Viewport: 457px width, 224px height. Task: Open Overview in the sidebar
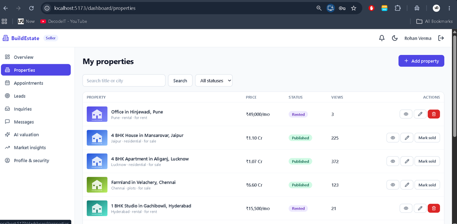tap(36, 57)
